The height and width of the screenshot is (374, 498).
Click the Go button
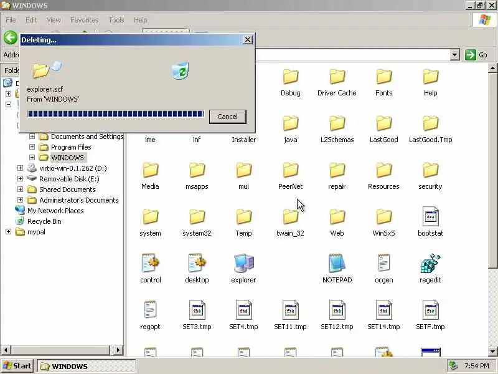click(476, 55)
